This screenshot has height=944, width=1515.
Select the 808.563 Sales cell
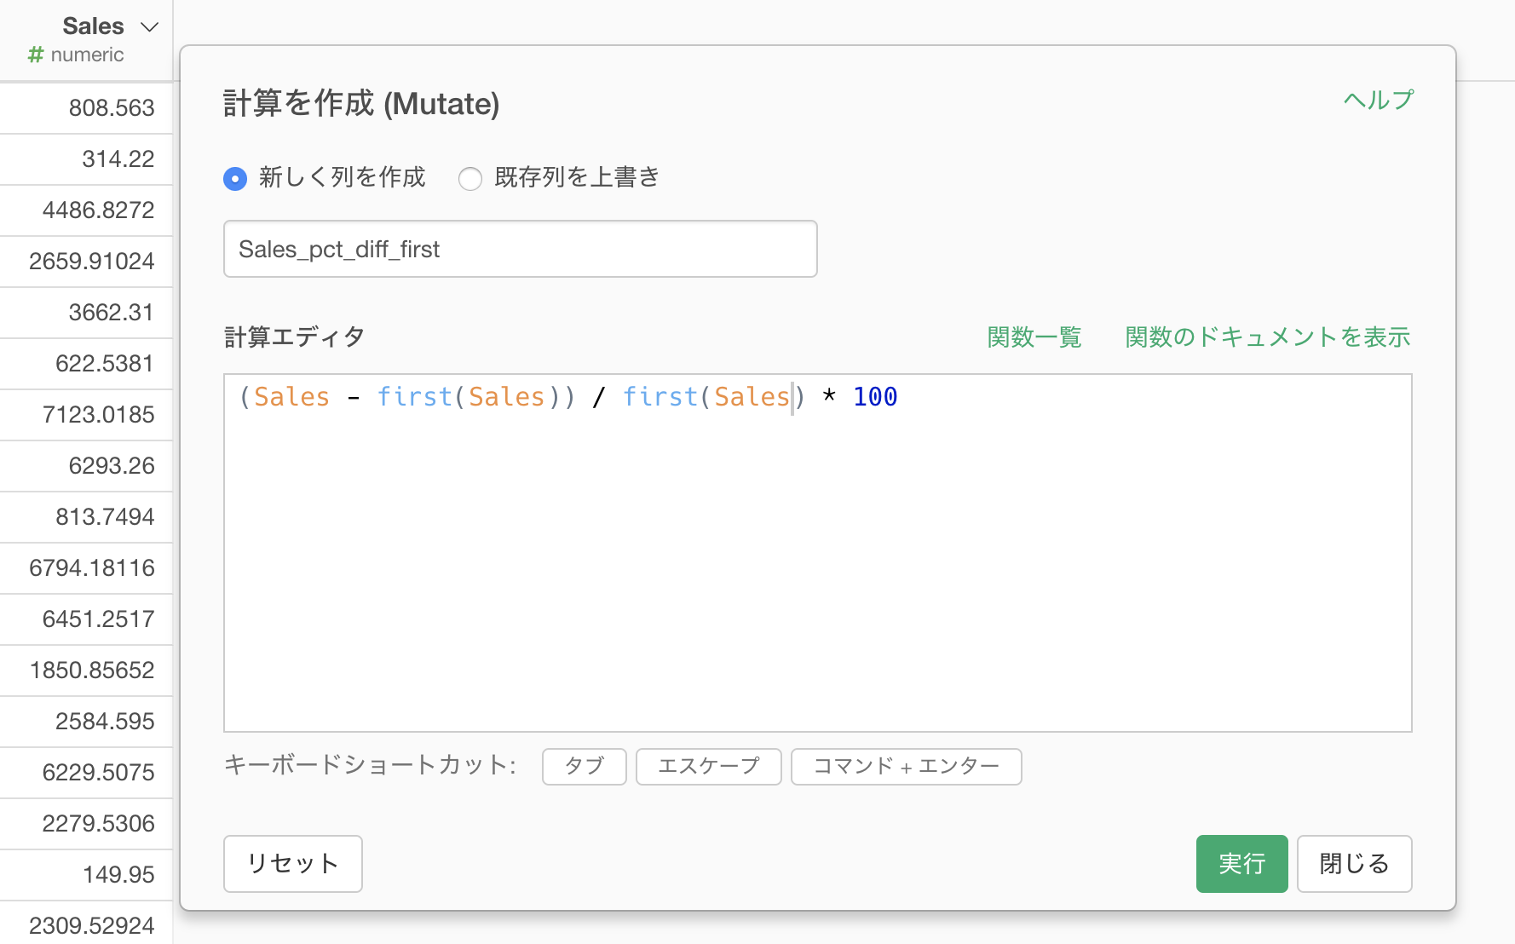(86, 108)
